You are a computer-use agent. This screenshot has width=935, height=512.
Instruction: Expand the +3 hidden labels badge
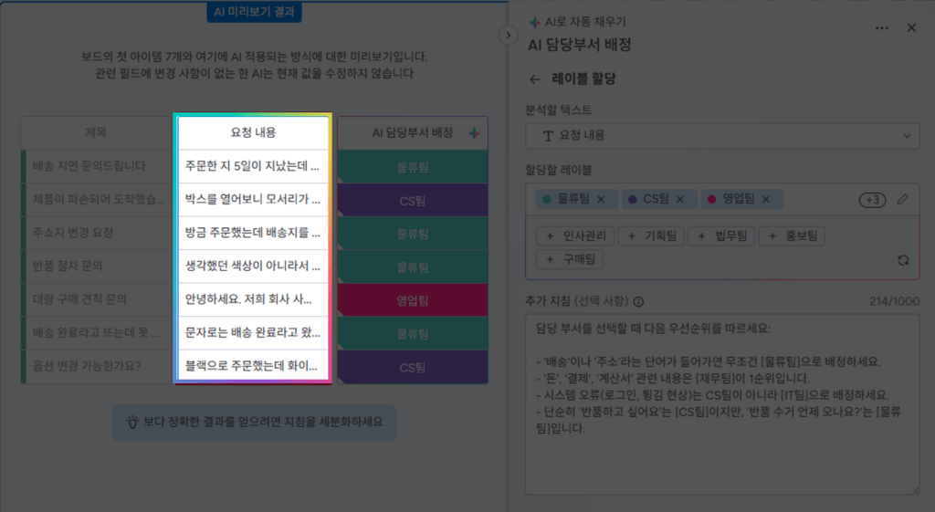[872, 199]
